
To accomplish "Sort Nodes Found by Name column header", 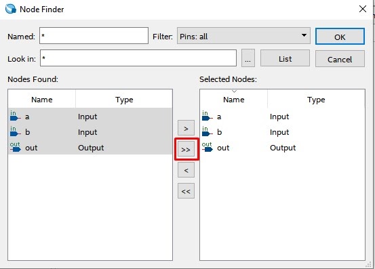I will pos(42,99).
